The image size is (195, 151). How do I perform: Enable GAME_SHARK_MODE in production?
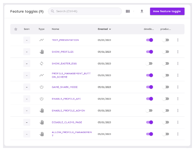(x=166, y=87)
